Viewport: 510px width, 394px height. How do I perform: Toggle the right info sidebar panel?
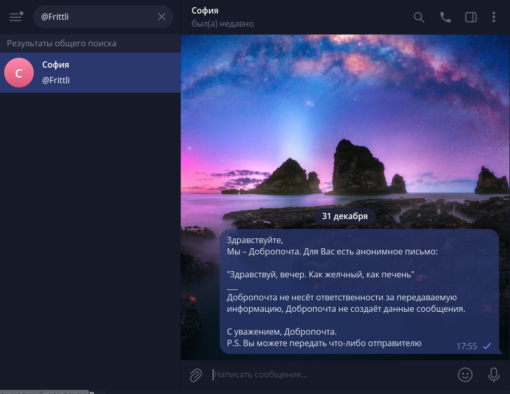(470, 17)
